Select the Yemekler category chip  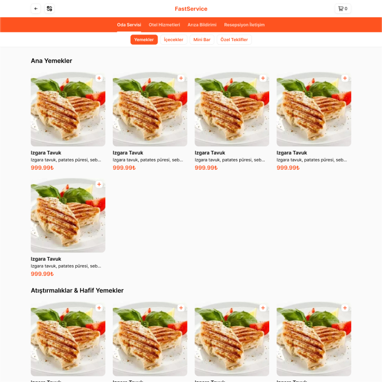click(x=144, y=40)
